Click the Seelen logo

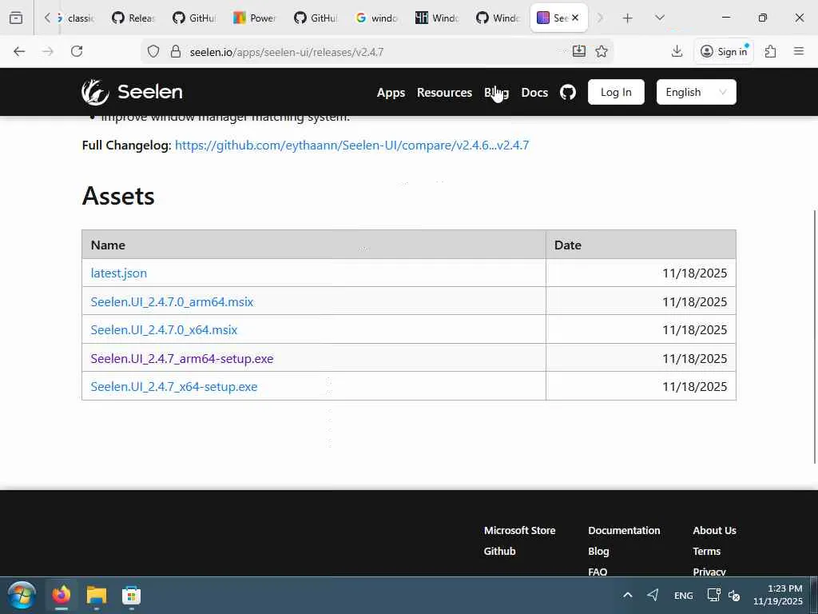point(132,92)
